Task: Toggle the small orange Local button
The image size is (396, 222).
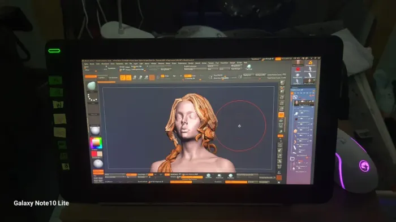Action: 281,136
